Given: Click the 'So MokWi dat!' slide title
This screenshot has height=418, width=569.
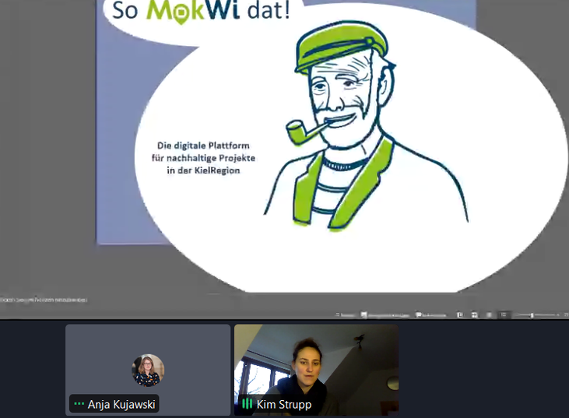Looking at the screenshot, I should [202, 10].
